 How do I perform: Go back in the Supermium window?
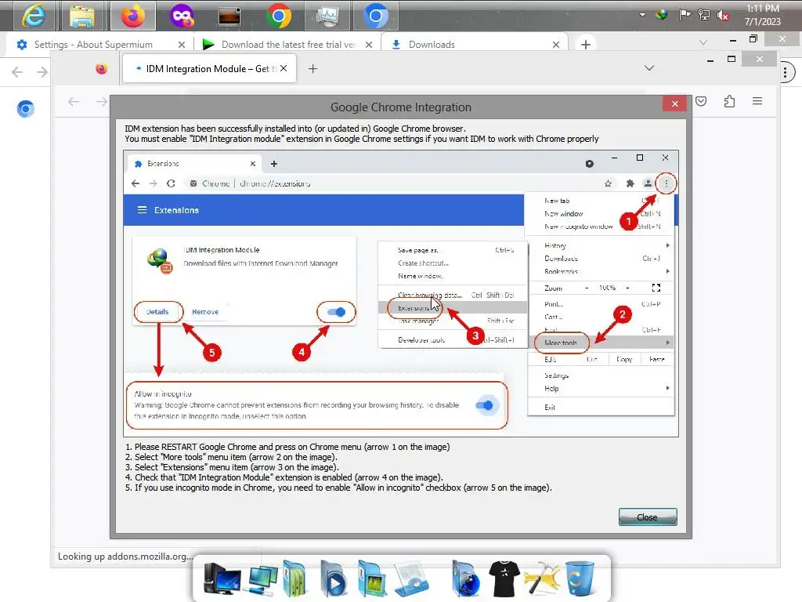[17, 71]
